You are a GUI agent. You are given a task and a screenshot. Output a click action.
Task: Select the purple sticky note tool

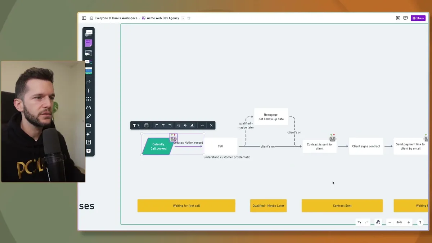coord(89,43)
